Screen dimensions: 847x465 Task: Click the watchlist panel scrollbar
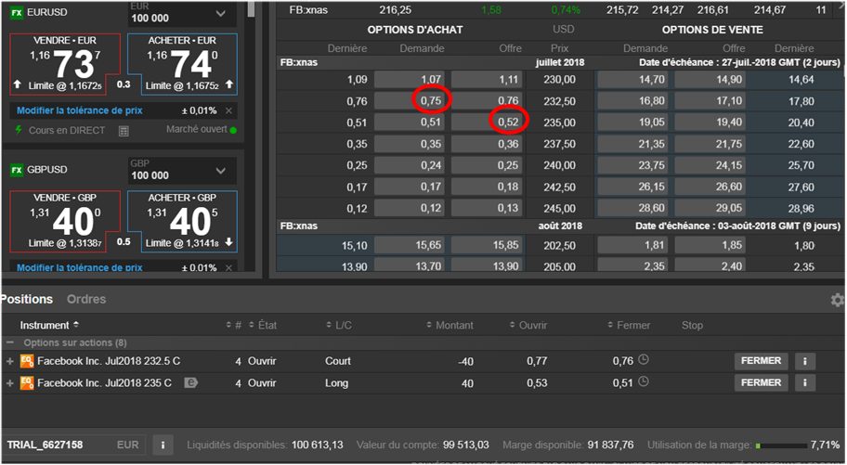[251, 9]
